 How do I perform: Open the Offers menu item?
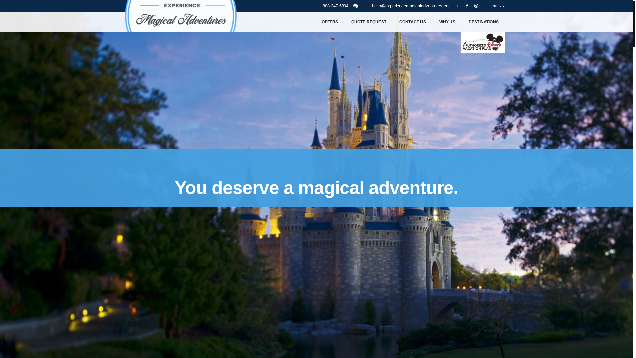click(330, 22)
